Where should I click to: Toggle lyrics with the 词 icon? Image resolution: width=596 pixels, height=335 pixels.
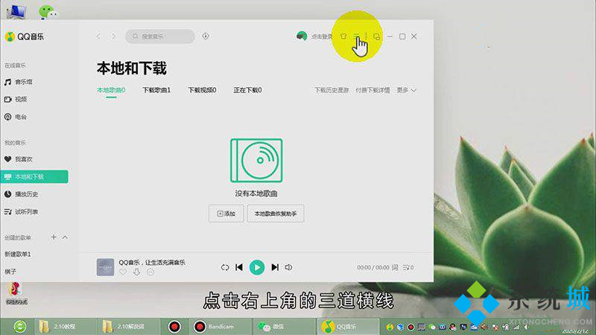click(x=395, y=267)
